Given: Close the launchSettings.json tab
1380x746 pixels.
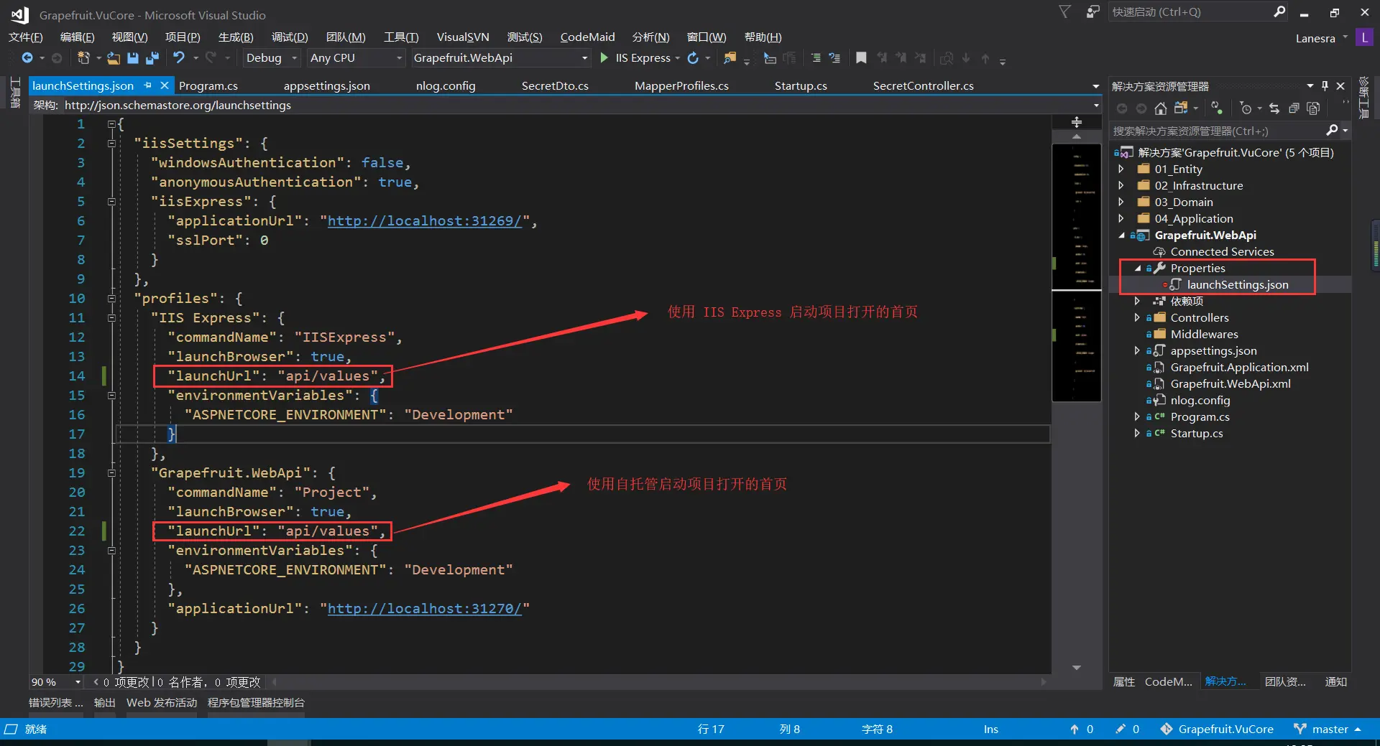Looking at the screenshot, I should (x=165, y=85).
